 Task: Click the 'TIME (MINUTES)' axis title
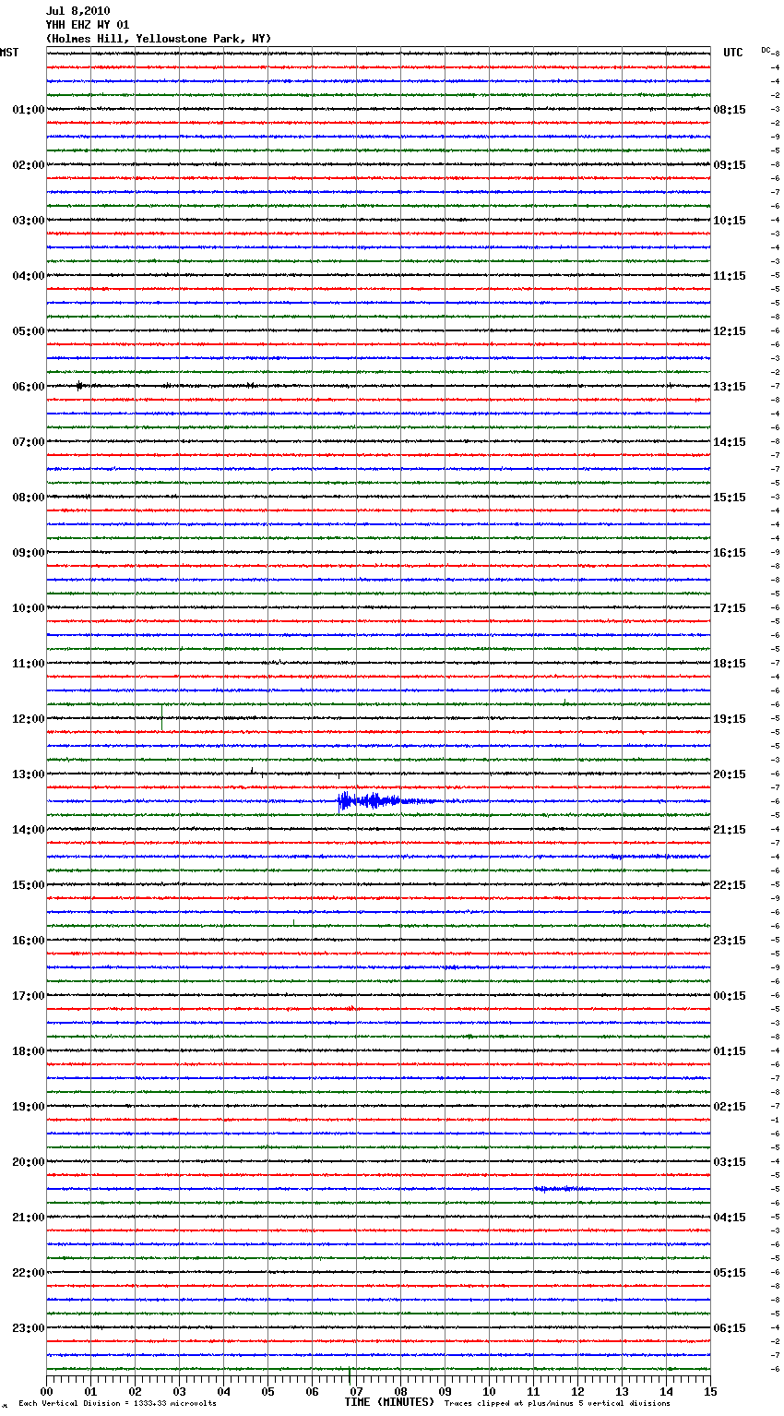[389, 1402]
